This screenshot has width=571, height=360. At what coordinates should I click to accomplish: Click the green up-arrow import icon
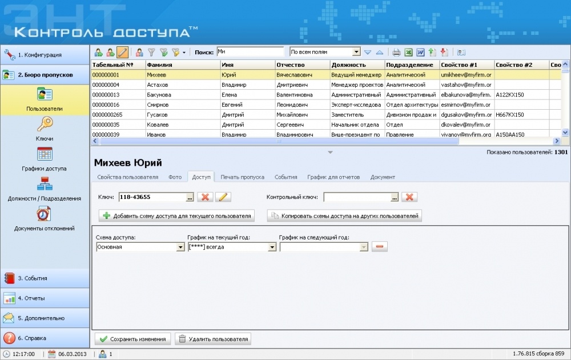tap(432, 53)
